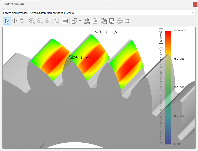Save the graphic with floppy disk icon
The height and width of the screenshot is (151, 198).
(x=112, y=21)
